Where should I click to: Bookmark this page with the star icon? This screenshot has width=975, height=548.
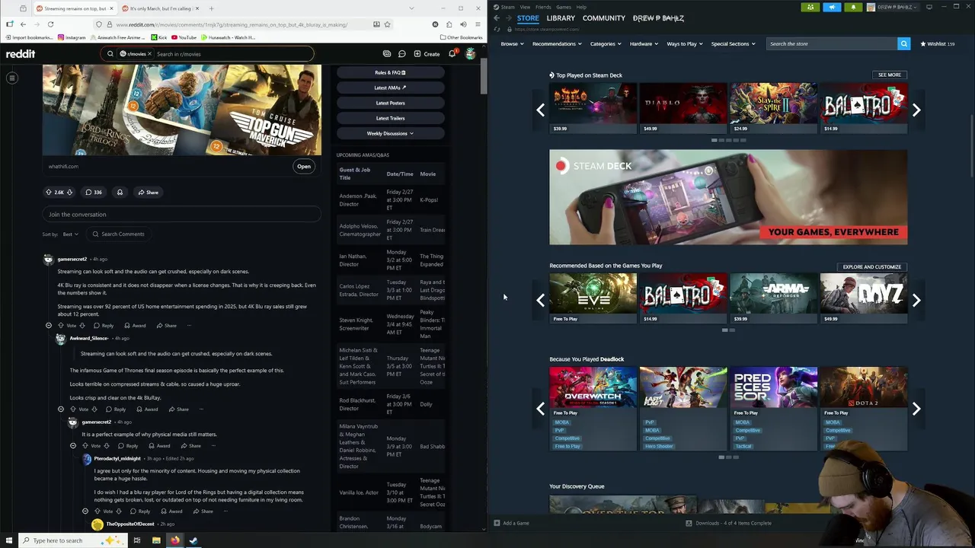(x=387, y=24)
